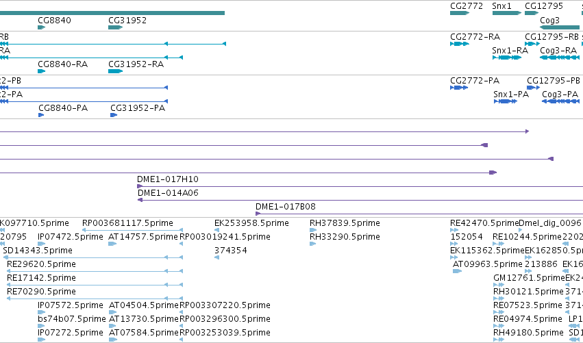The height and width of the screenshot is (343, 583).
Task: Click the Cog3 gene glyph
Action: 560,27
